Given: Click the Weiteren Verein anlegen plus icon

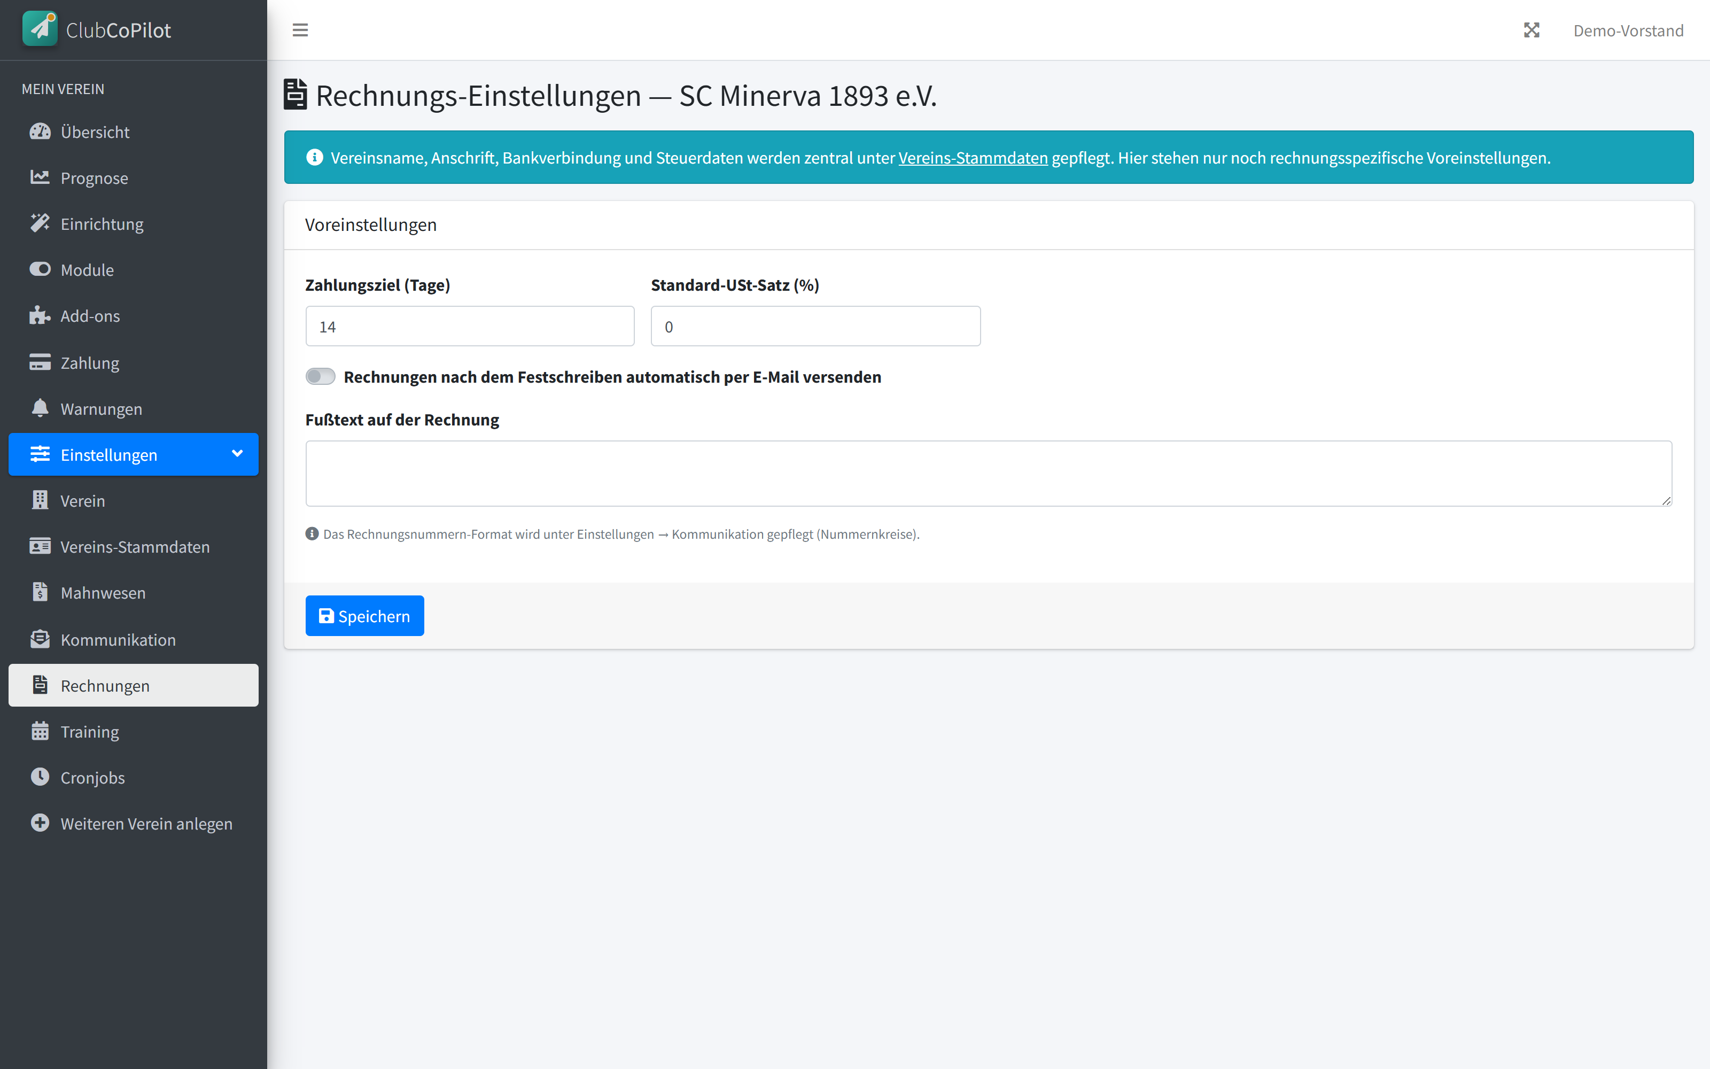Looking at the screenshot, I should [40, 823].
